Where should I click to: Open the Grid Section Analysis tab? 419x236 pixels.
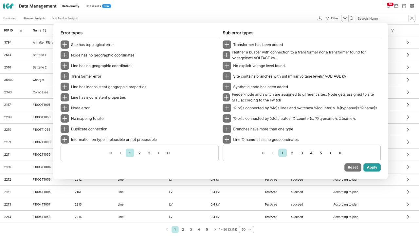click(x=65, y=19)
